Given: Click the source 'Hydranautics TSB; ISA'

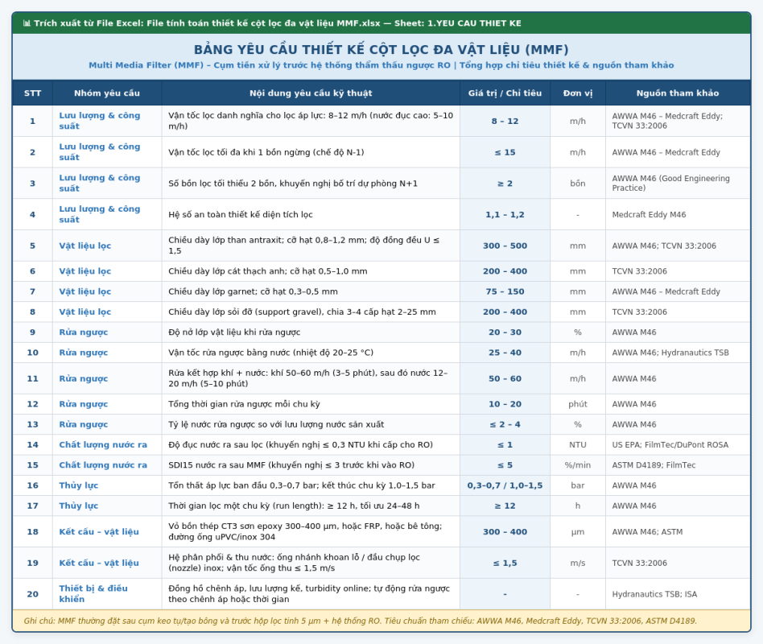Looking at the screenshot, I should point(654,594).
